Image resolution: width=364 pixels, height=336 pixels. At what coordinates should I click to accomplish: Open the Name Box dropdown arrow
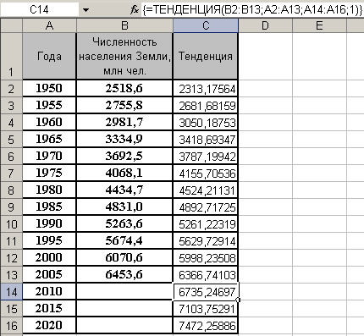pyautogui.click(x=85, y=10)
